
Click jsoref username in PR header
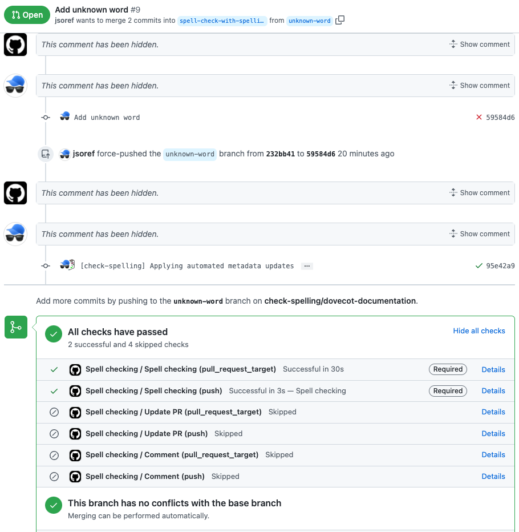(64, 21)
